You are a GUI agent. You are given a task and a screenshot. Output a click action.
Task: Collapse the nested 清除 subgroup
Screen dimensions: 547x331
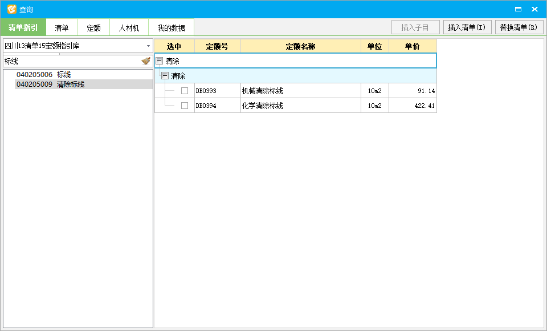(165, 75)
